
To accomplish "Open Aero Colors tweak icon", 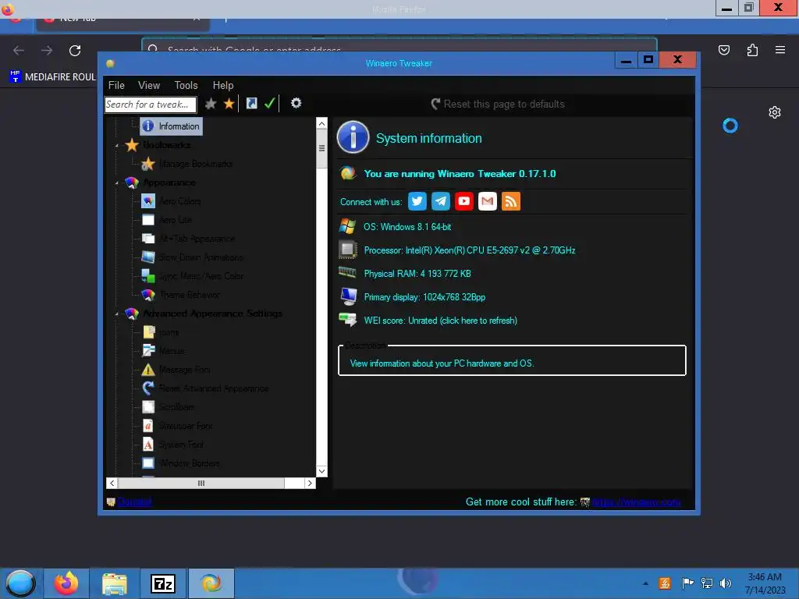I will [147, 201].
